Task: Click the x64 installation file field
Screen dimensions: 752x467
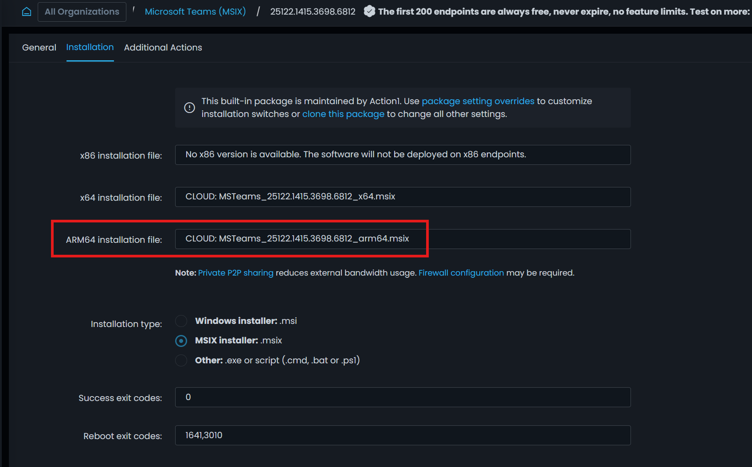Action: pyautogui.click(x=403, y=197)
